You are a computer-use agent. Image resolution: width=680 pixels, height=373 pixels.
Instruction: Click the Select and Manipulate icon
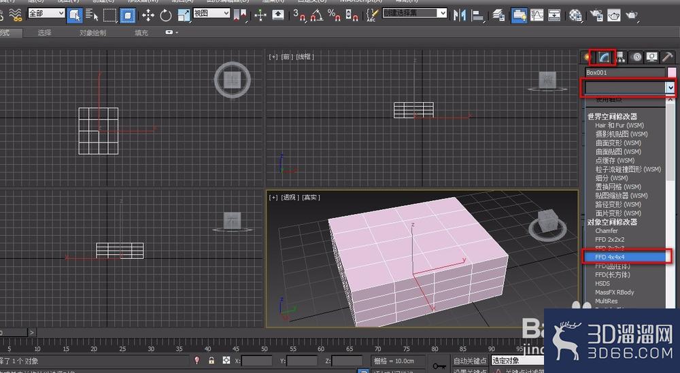tap(260, 16)
